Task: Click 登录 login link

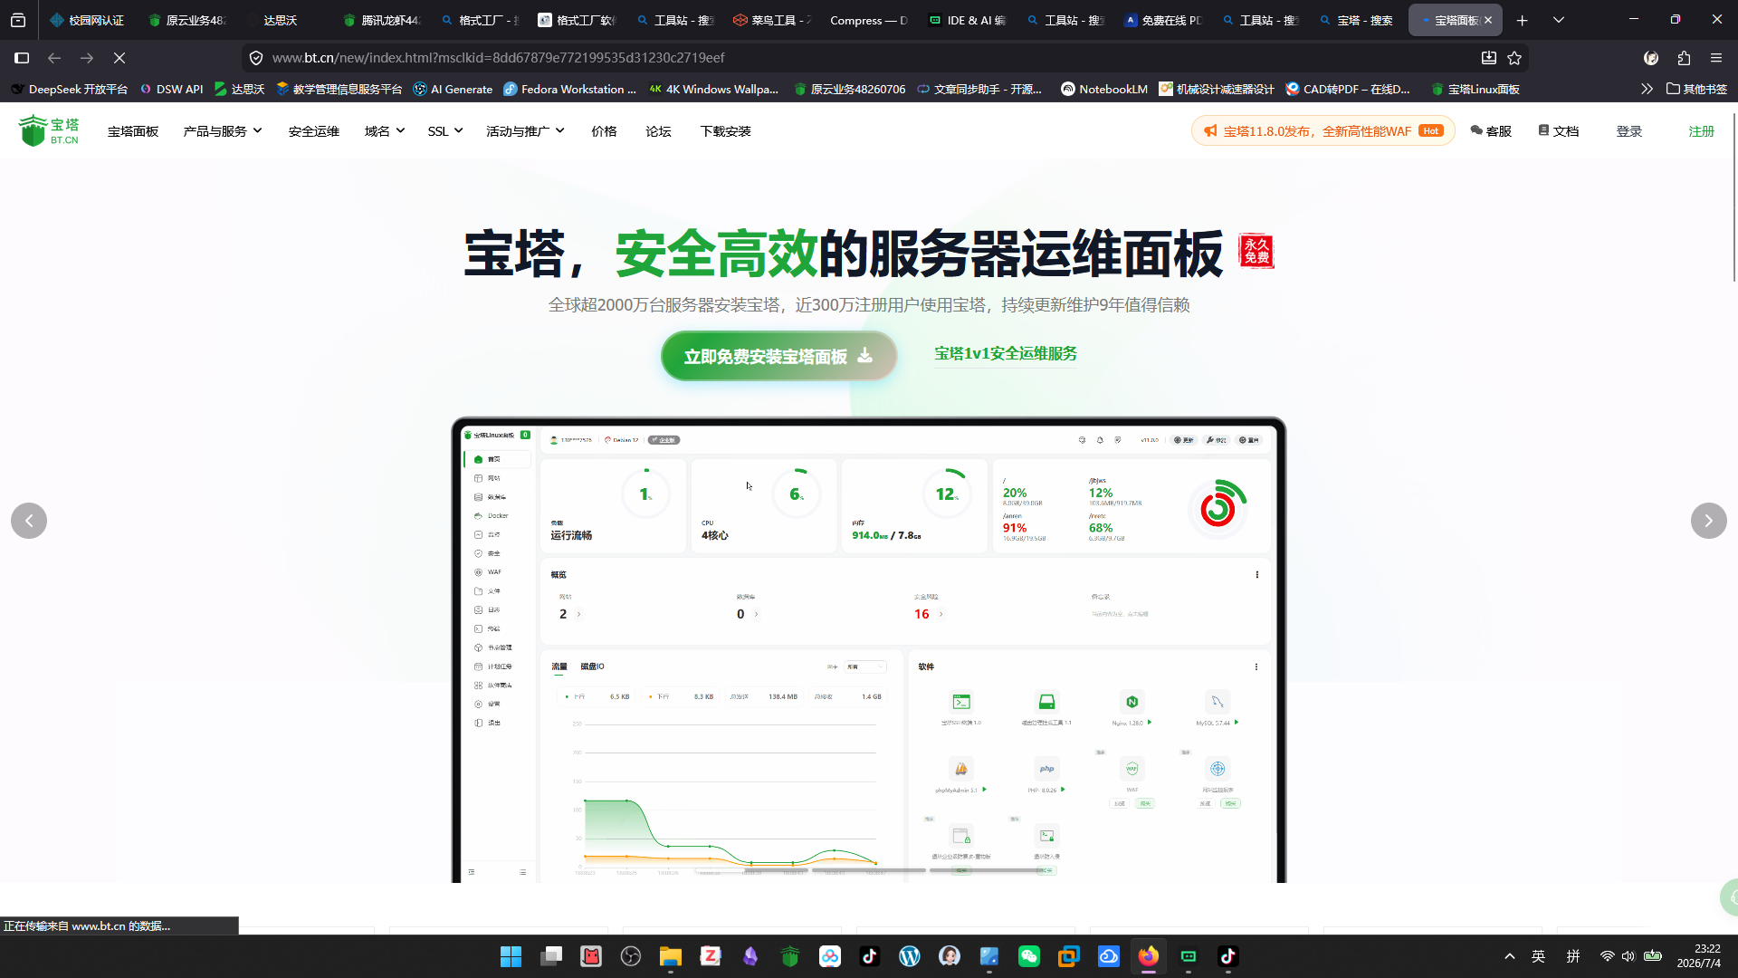Action: click(1629, 131)
